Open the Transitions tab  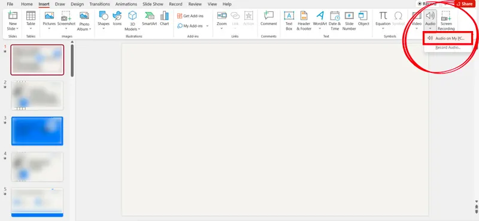(x=99, y=4)
